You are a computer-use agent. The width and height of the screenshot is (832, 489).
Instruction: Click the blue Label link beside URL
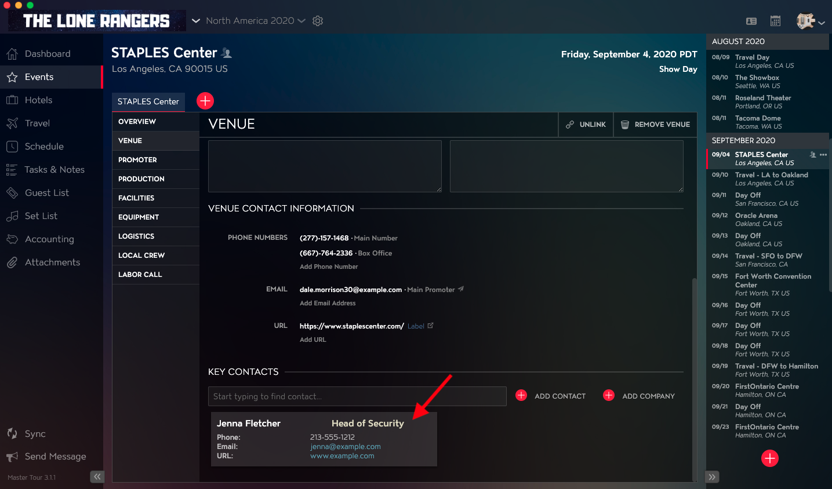pyautogui.click(x=416, y=326)
